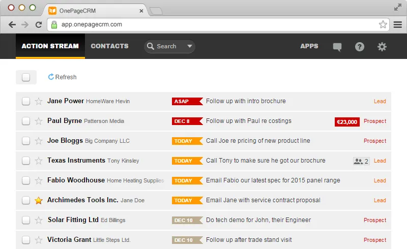Viewport: 407px width, 249px height.
Task: Check the Texas Instruments row checkbox
Action: [26, 161]
